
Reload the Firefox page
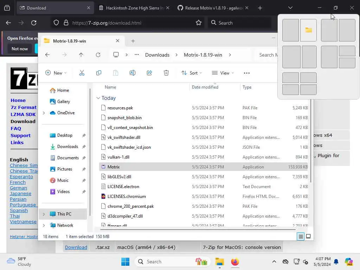click(34, 23)
